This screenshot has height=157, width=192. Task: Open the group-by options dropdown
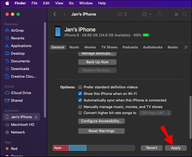coord(147,14)
